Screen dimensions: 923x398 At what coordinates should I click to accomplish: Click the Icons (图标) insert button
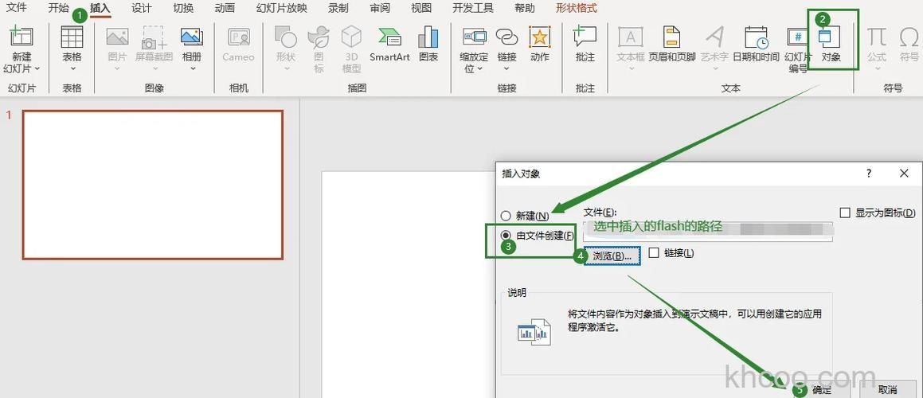319,37
